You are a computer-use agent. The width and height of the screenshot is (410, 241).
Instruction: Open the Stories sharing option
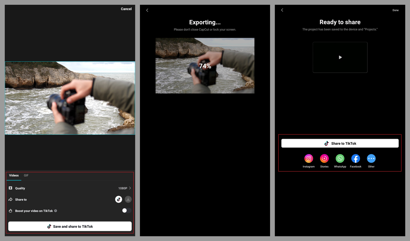[x=324, y=158]
